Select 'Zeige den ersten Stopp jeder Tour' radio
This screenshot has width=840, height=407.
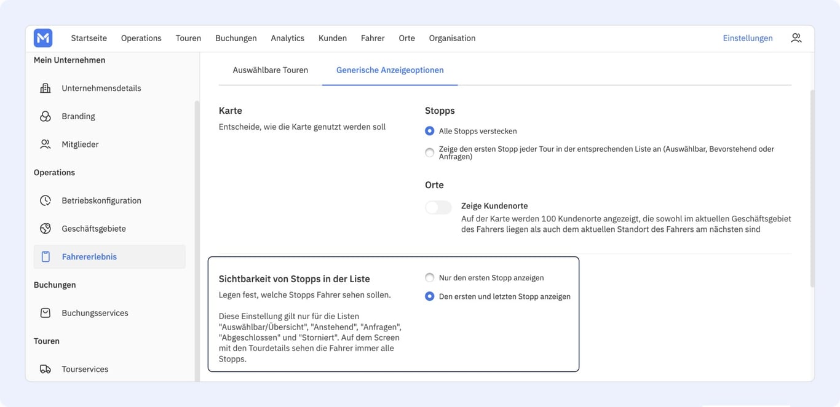click(x=430, y=152)
